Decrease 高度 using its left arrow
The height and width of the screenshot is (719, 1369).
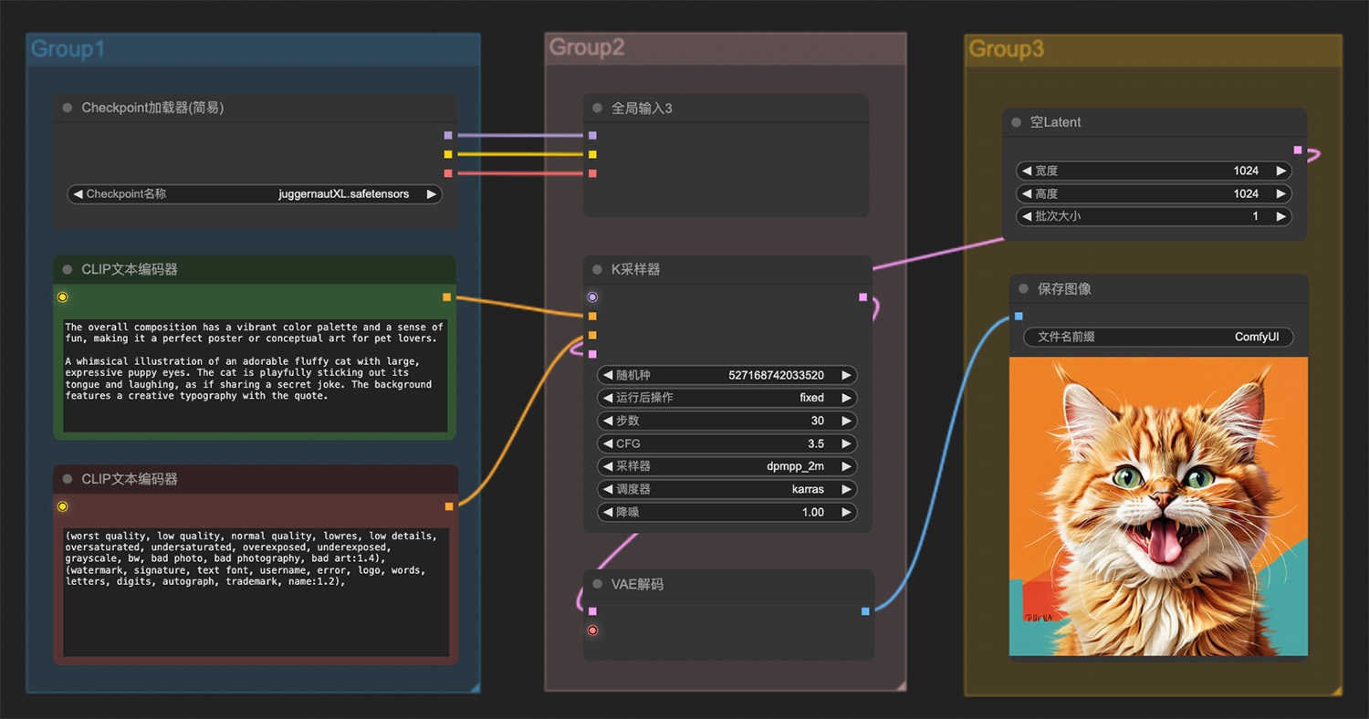coord(1027,193)
